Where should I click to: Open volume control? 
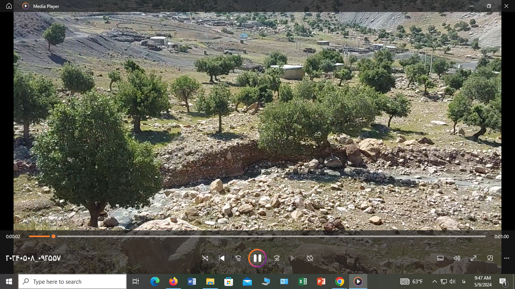point(457,258)
